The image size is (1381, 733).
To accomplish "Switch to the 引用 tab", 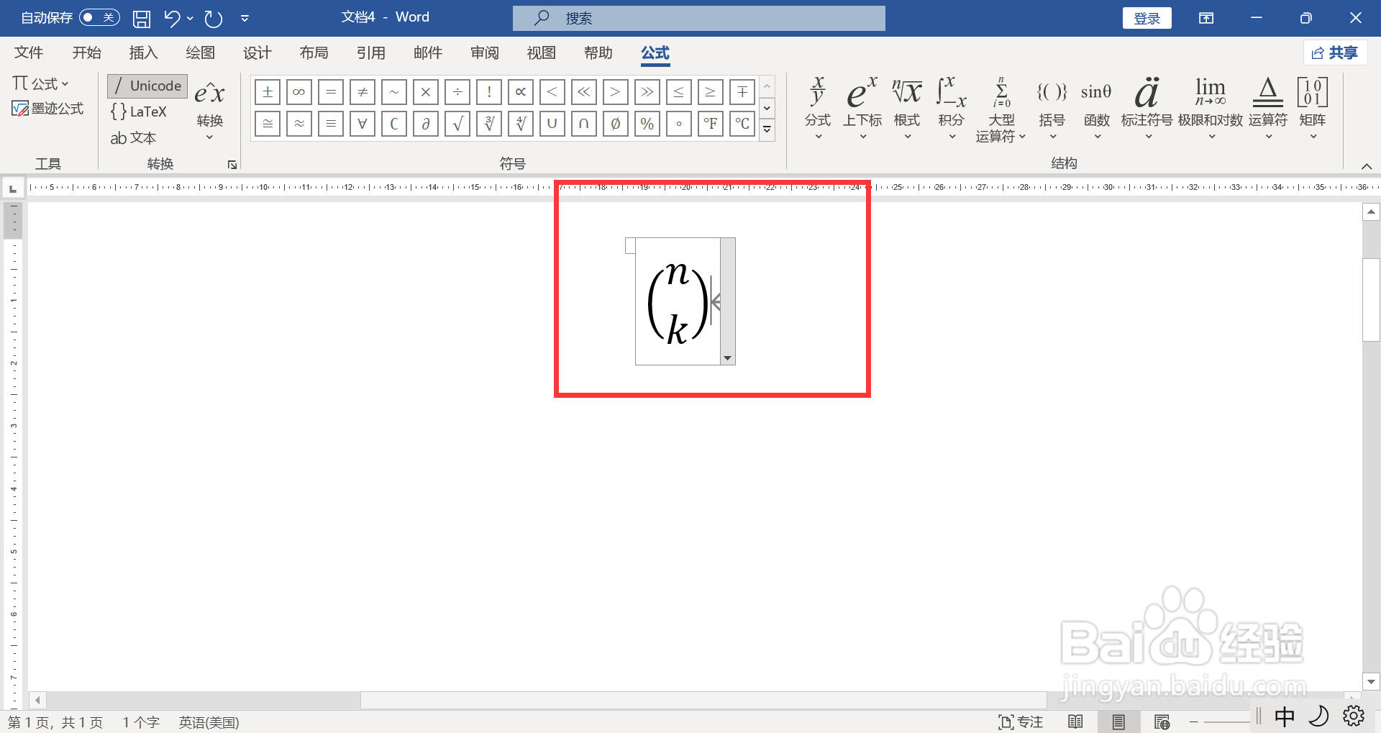I will click(370, 53).
